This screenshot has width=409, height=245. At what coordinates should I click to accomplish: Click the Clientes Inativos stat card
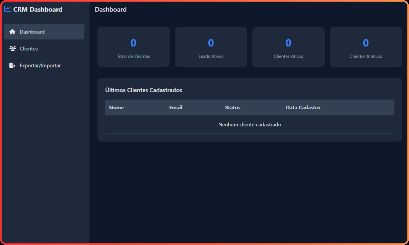[366, 47]
